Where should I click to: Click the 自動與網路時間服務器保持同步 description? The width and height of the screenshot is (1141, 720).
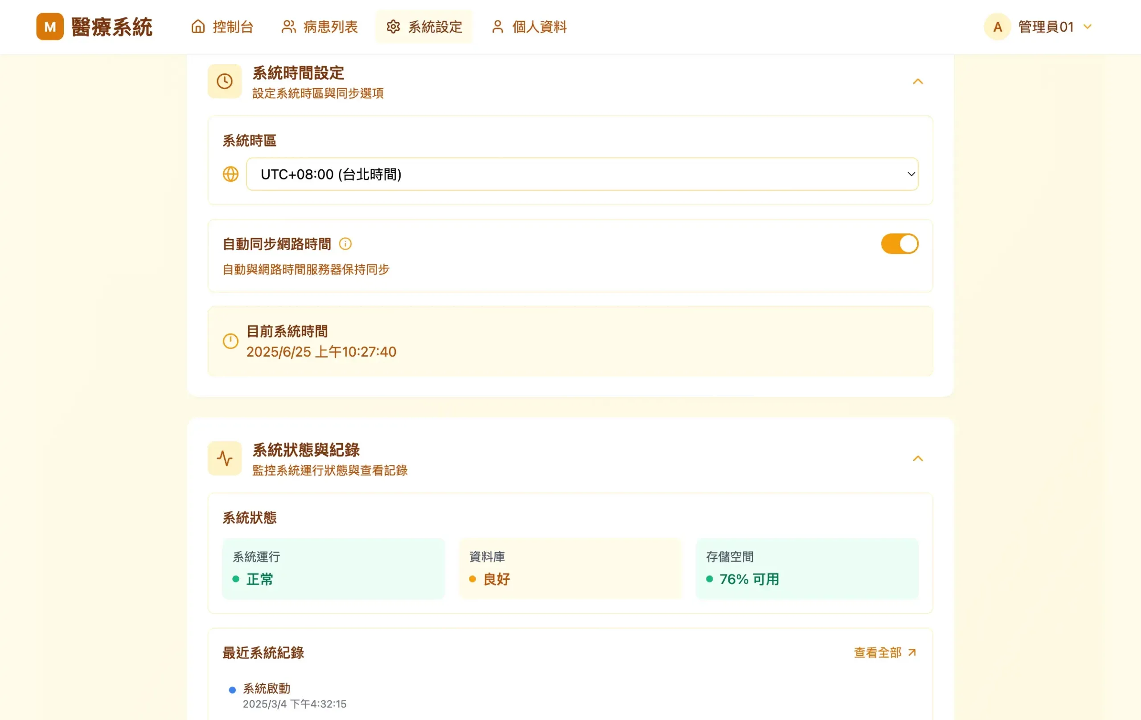tap(306, 269)
